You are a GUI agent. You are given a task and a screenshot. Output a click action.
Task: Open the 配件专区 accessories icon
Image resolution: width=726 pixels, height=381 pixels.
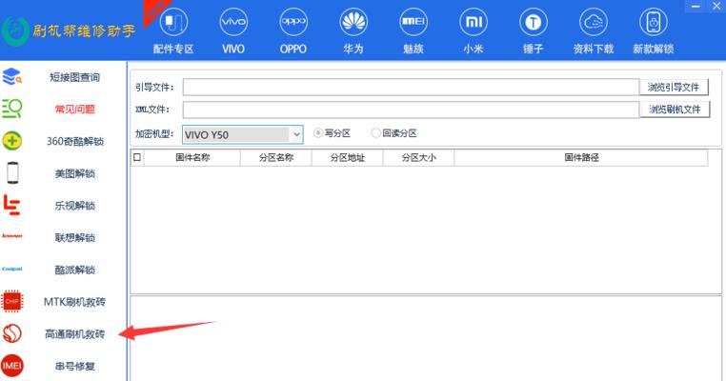(x=173, y=22)
